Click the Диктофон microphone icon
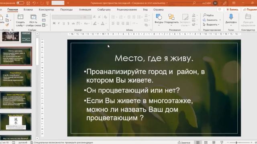 click(x=231, y=17)
